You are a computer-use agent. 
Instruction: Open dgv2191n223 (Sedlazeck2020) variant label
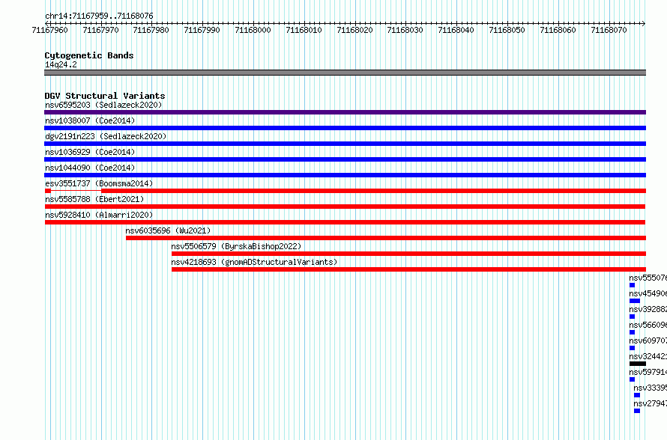pos(106,136)
